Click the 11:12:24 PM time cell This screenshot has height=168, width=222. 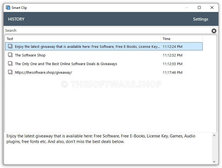(x=172, y=47)
